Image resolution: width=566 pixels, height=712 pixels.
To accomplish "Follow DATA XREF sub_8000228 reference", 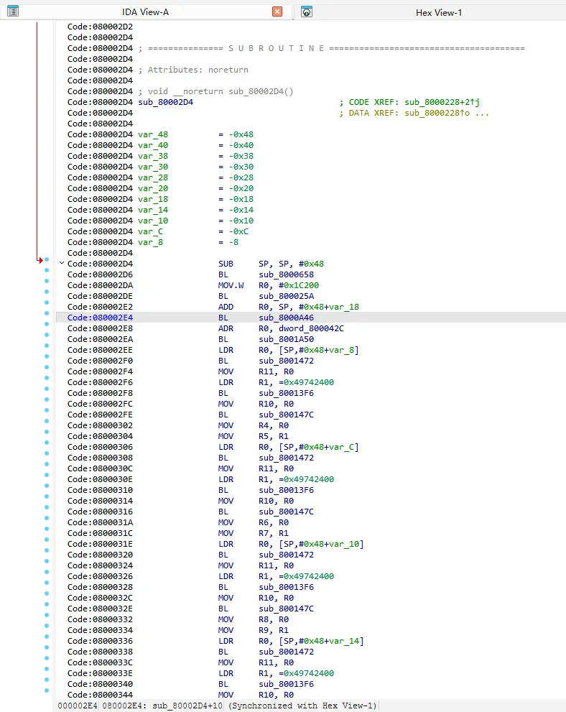I will tap(437, 113).
